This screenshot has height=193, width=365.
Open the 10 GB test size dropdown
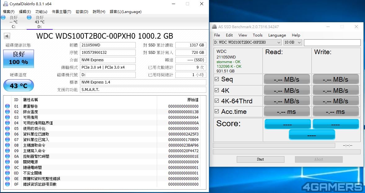click(x=292, y=42)
